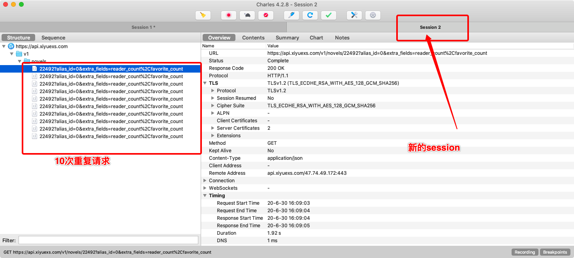The width and height of the screenshot is (574, 258).
Task: Select Remote Address value 'api.xiyuexs.com/47.74.49.172:443'
Action: (x=307, y=173)
